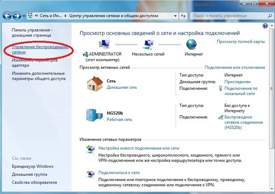Click the scrollbar down arrow
Viewport: 275px width, 194px height.
coord(272,189)
